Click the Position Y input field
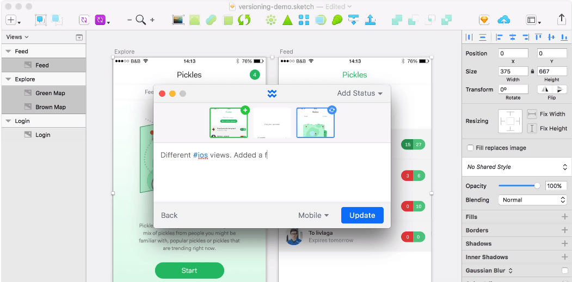Screen dimensions: 572x282 tap(551, 54)
